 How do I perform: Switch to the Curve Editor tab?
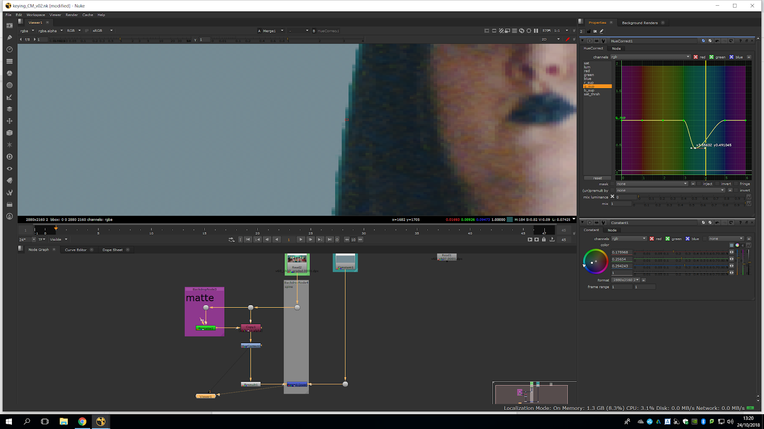pos(75,250)
